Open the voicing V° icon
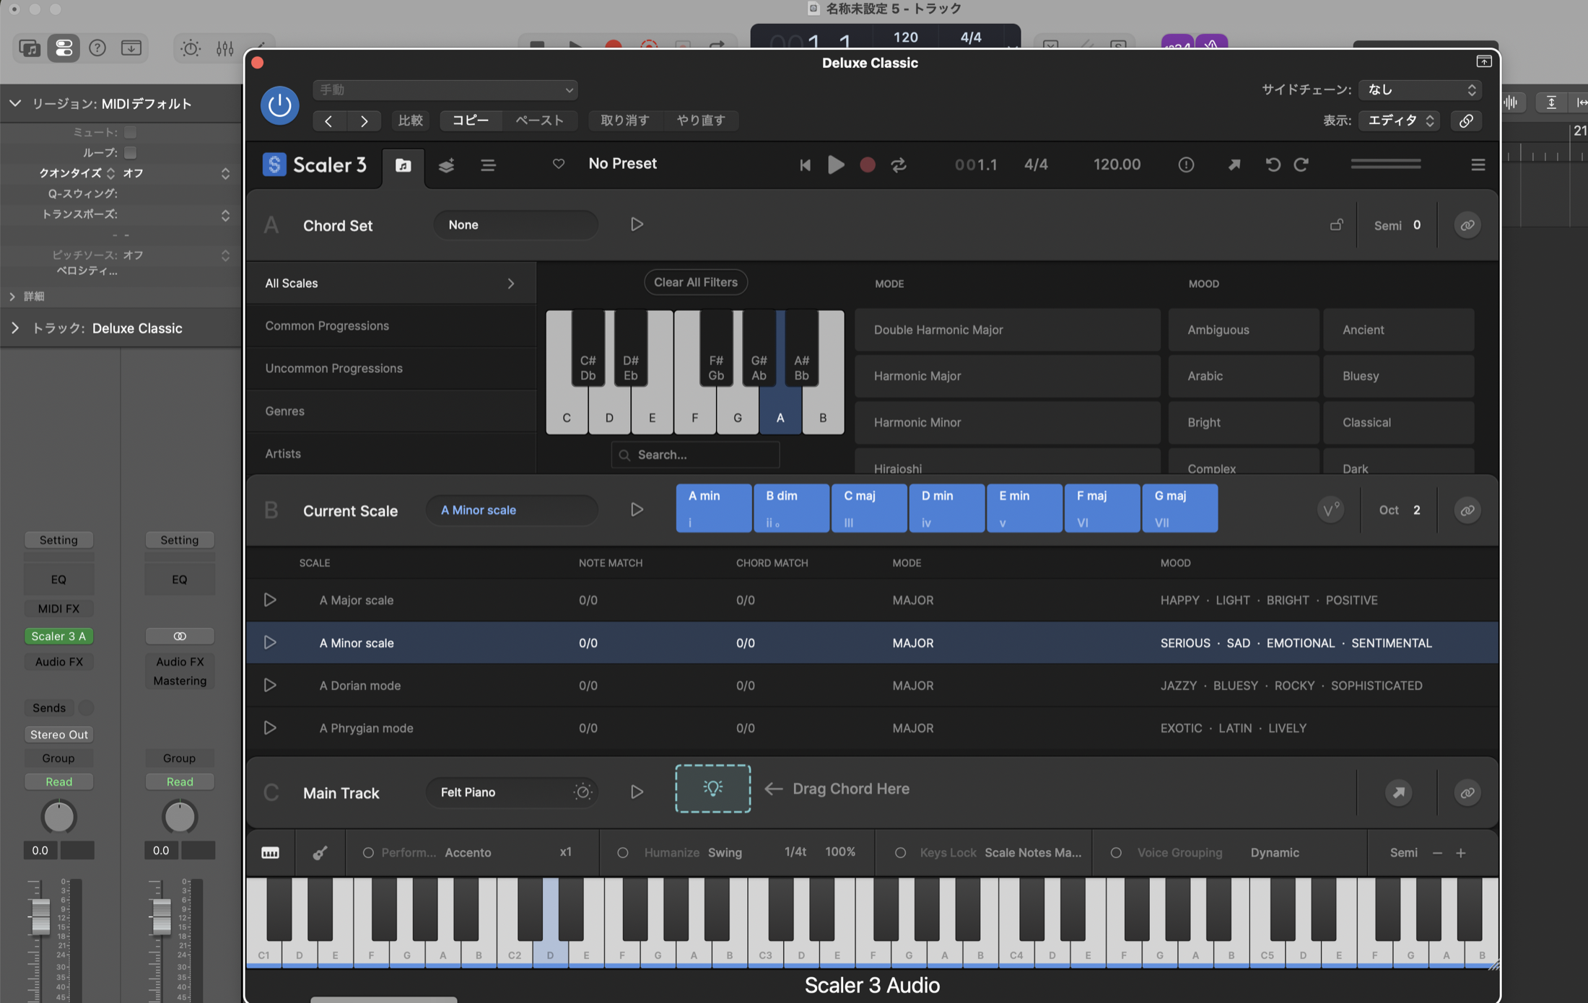This screenshot has width=1588, height=1003. click(x=1330, y=510)
